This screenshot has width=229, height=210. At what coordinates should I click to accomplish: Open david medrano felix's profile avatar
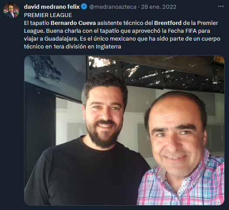pos(11,10)
